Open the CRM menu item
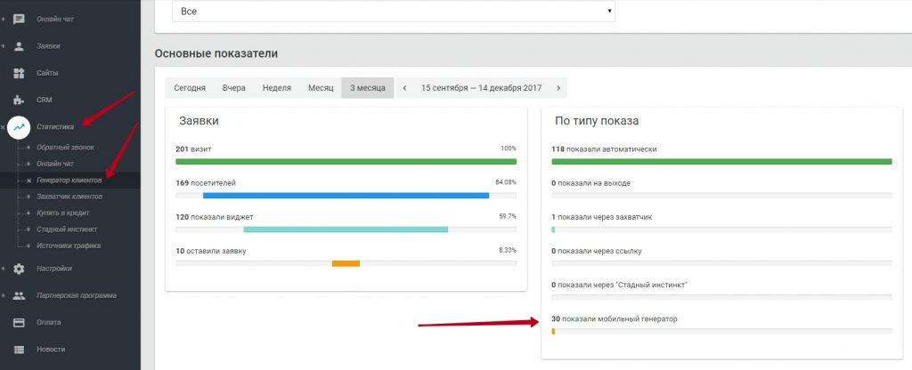The image size is (912, 370). [x=45, y=100]
